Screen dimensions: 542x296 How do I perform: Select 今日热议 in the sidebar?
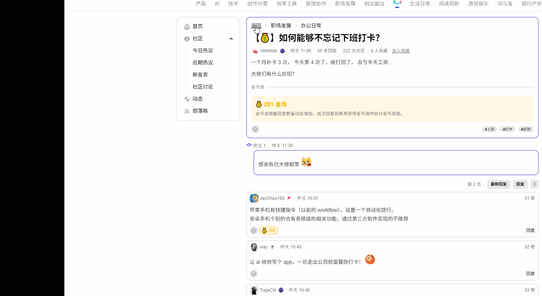tap(203, 50)
